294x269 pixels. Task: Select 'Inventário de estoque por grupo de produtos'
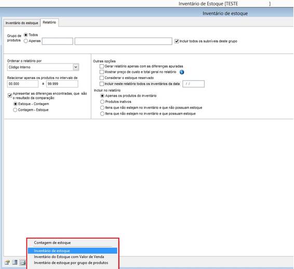pyautogui.click(x=71, y=263)
